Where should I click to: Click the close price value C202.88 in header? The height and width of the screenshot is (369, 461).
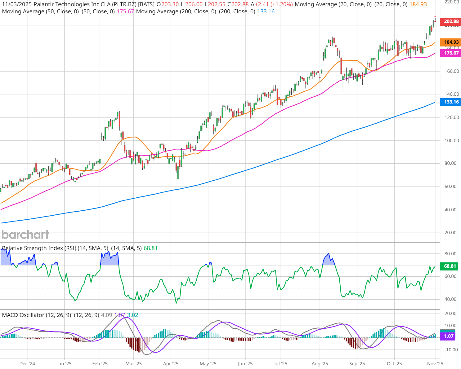[x=238, y=4]
